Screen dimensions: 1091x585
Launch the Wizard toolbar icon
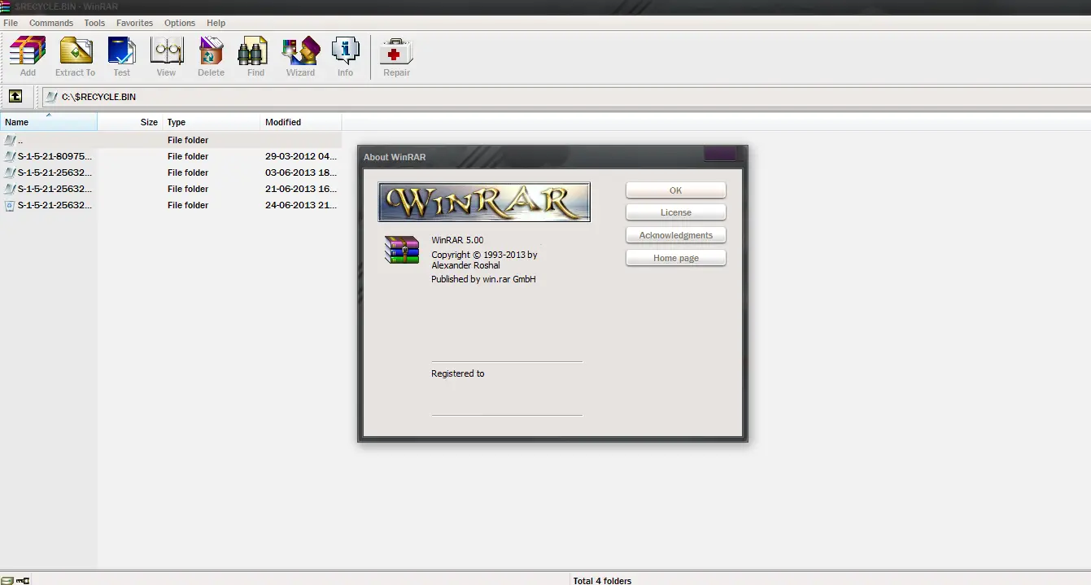(x=301, y=51)
